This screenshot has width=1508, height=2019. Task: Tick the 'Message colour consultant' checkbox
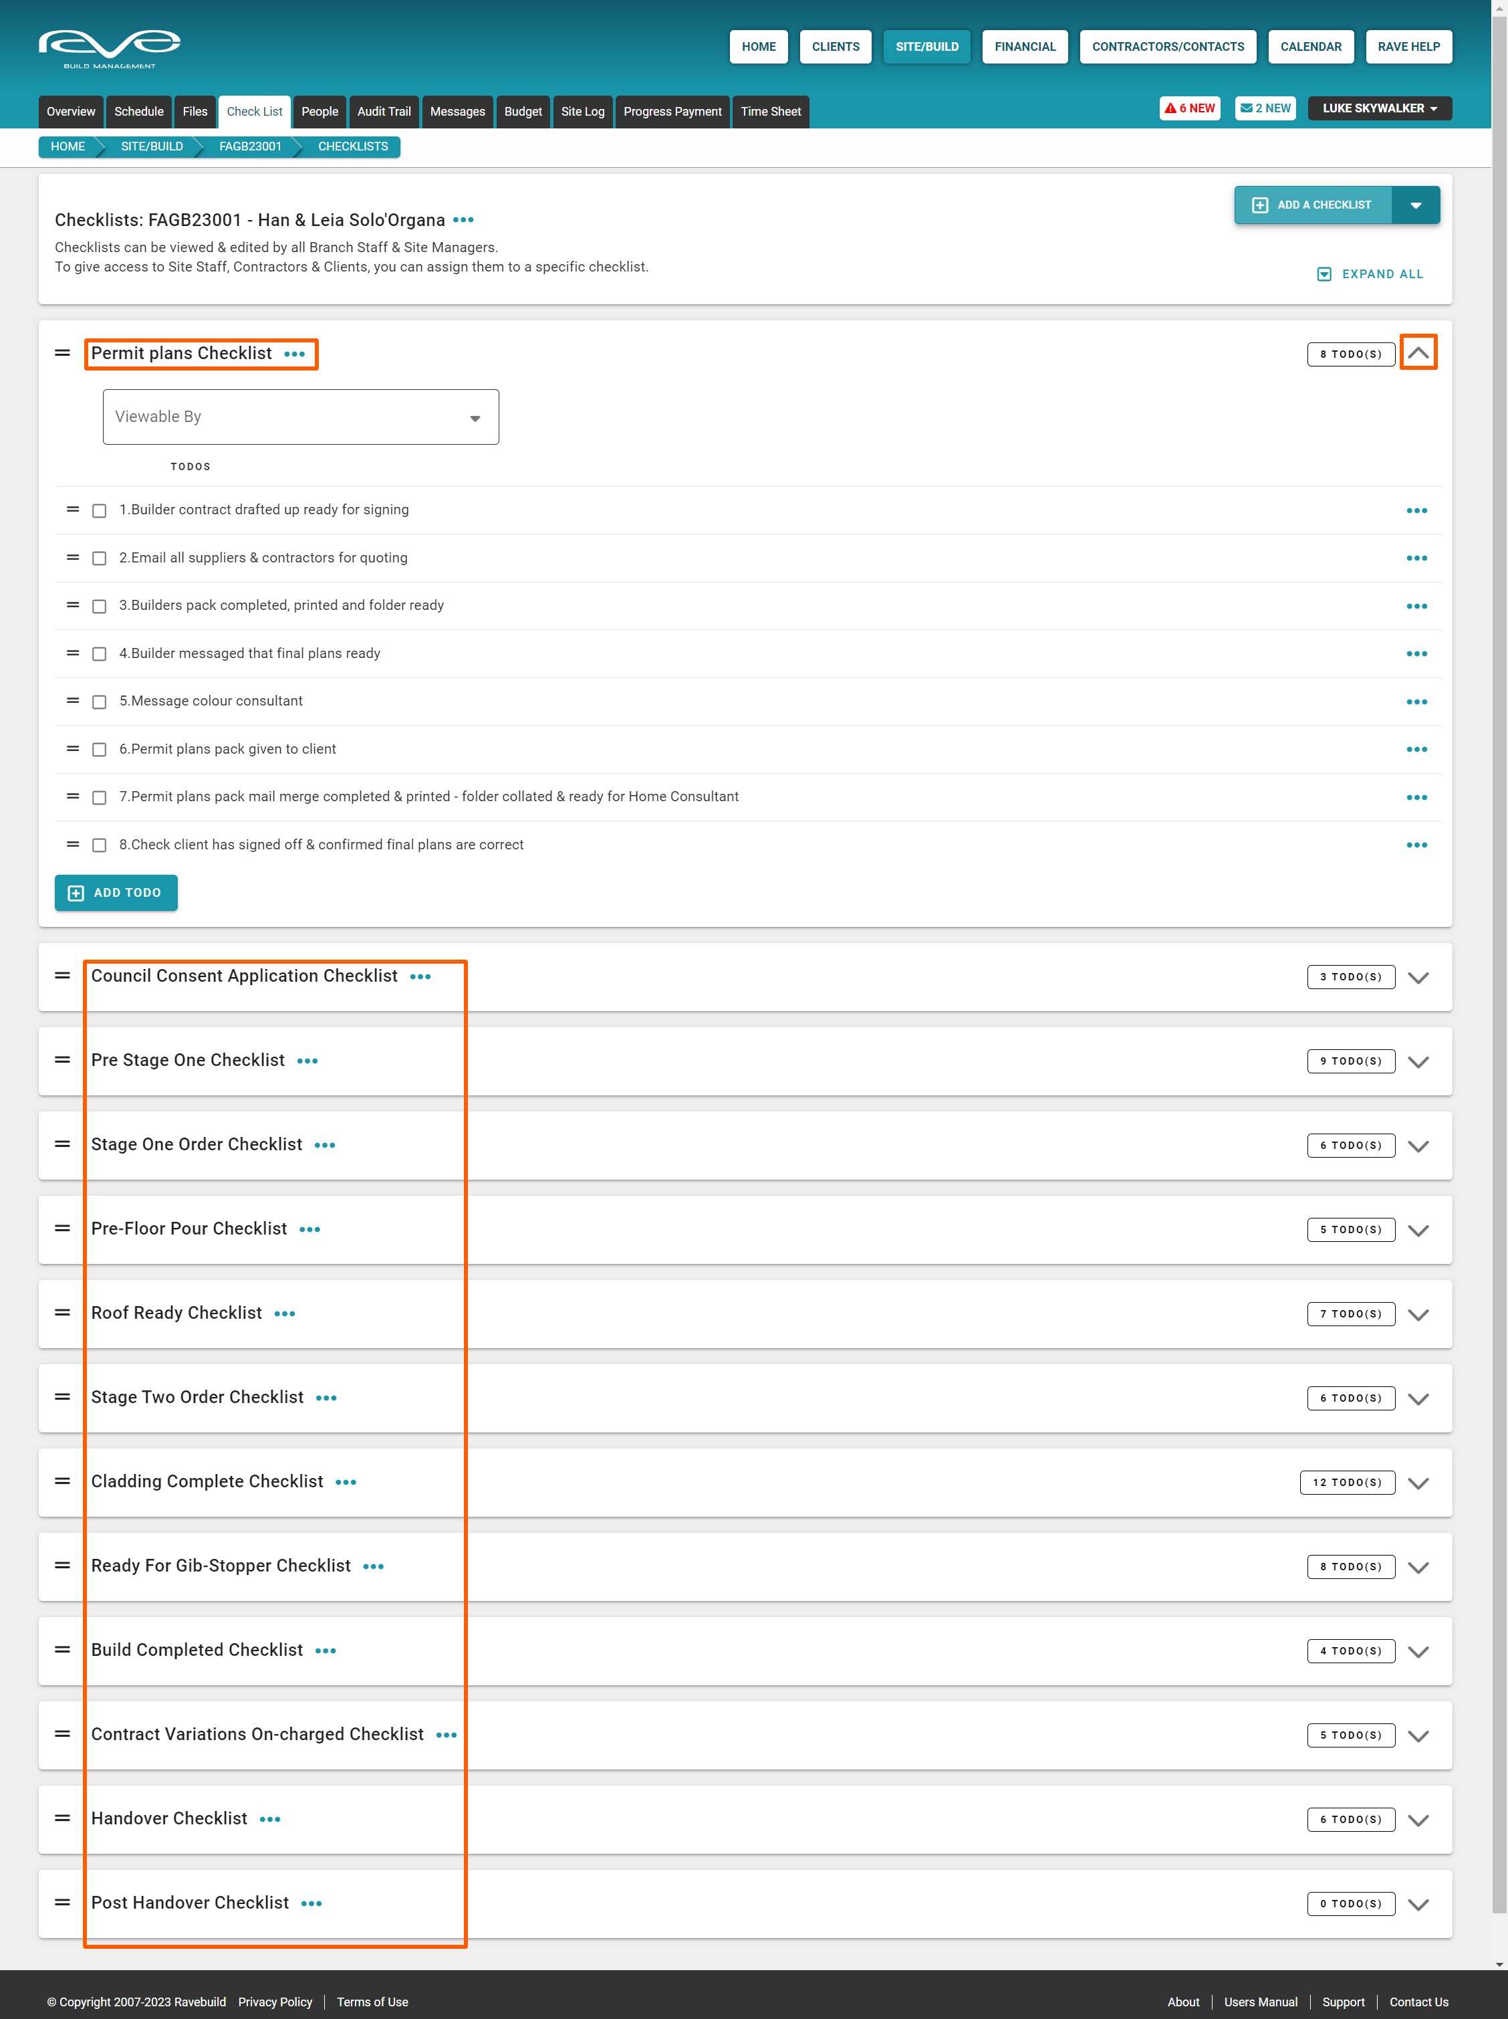pyautogui.click(x=100, y=702)
